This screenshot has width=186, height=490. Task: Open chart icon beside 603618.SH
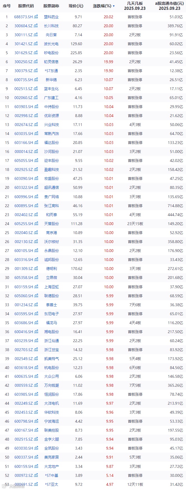[36, 368]
